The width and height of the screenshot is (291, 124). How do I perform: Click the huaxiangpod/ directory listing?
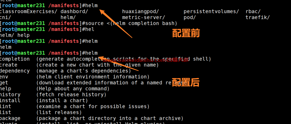pos(141,12)
